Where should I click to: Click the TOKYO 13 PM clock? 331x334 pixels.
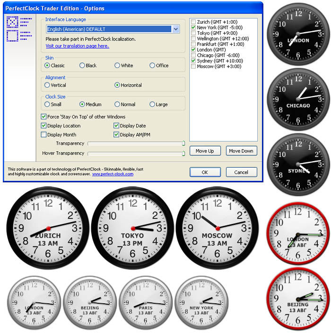click(x=133, y=228)
